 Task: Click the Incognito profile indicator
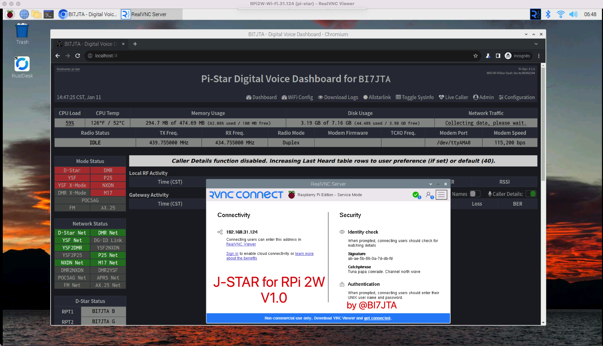click(518, 56)
